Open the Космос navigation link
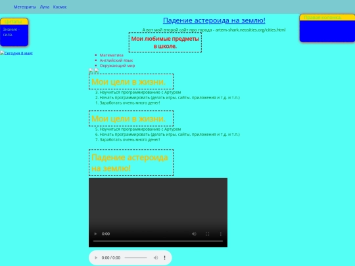The width and height of the screenshot is (355, 266). pyautogui.click(x=60, y=7)
